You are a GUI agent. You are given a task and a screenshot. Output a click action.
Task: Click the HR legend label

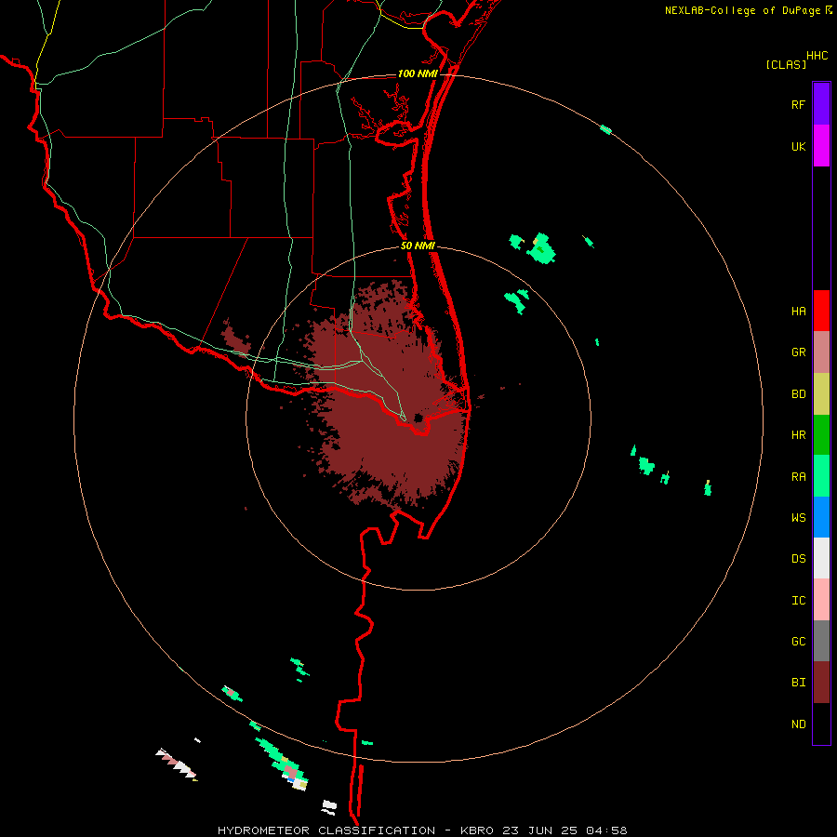(x=798, y=435)
